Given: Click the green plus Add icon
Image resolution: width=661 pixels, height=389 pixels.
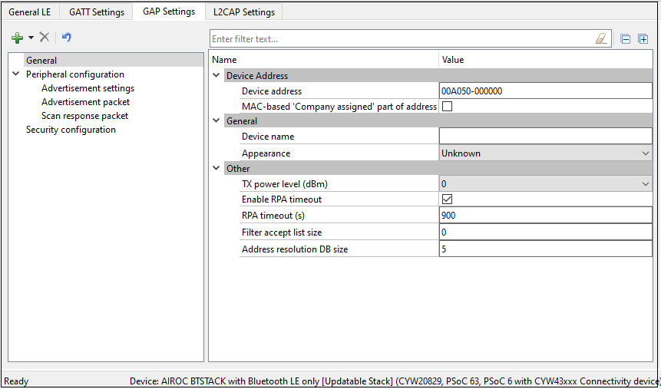Looking at the screenshot, I should pyautogui.click(x=17, y=38).
